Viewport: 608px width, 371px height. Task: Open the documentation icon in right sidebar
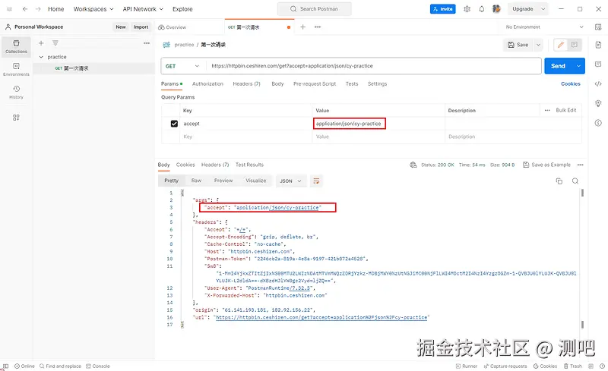598,45
